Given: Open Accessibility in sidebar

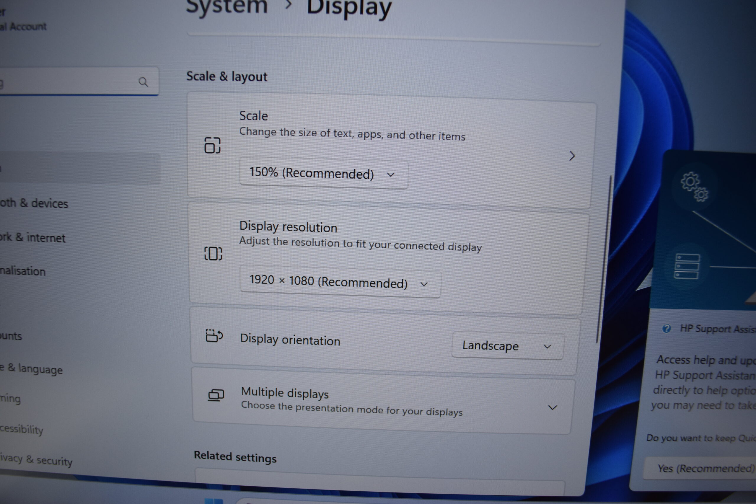Looking at the screenshot, I should coord(22,429).
